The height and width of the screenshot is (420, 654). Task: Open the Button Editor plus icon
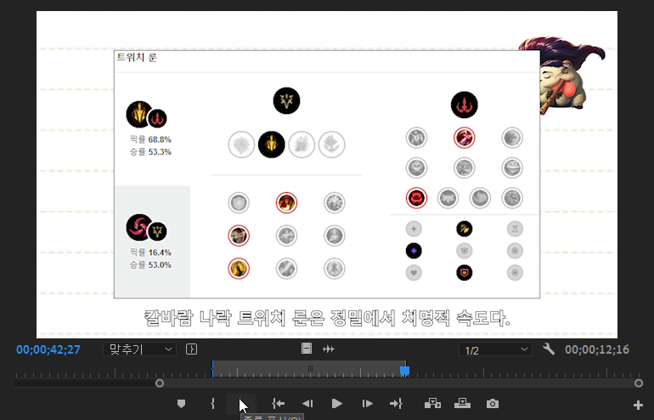(638, 405)
